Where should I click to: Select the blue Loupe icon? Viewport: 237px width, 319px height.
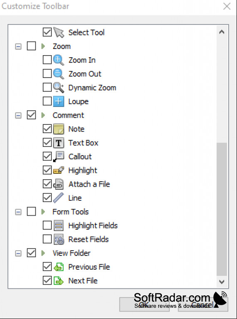tap(59, 102)
